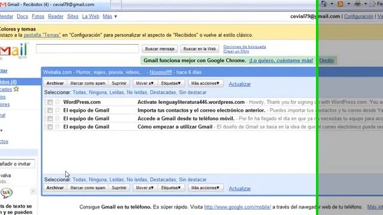Viewport: 383px width, 215px height.
Task: Click the bottom 'Marcar como spam' button
Action: tap(88, 188)
